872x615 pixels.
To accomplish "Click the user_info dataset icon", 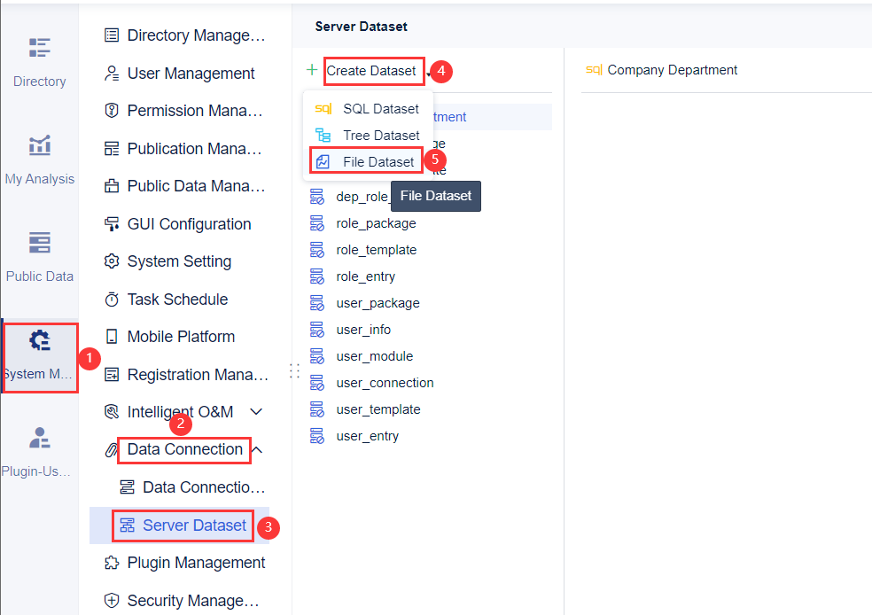I will coord(316,330).
